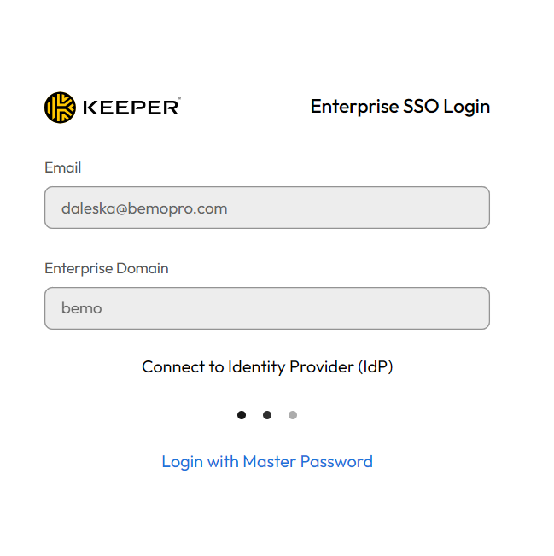Click the middle loading dot
Screen dimensions: 554x556
point(267,415)
